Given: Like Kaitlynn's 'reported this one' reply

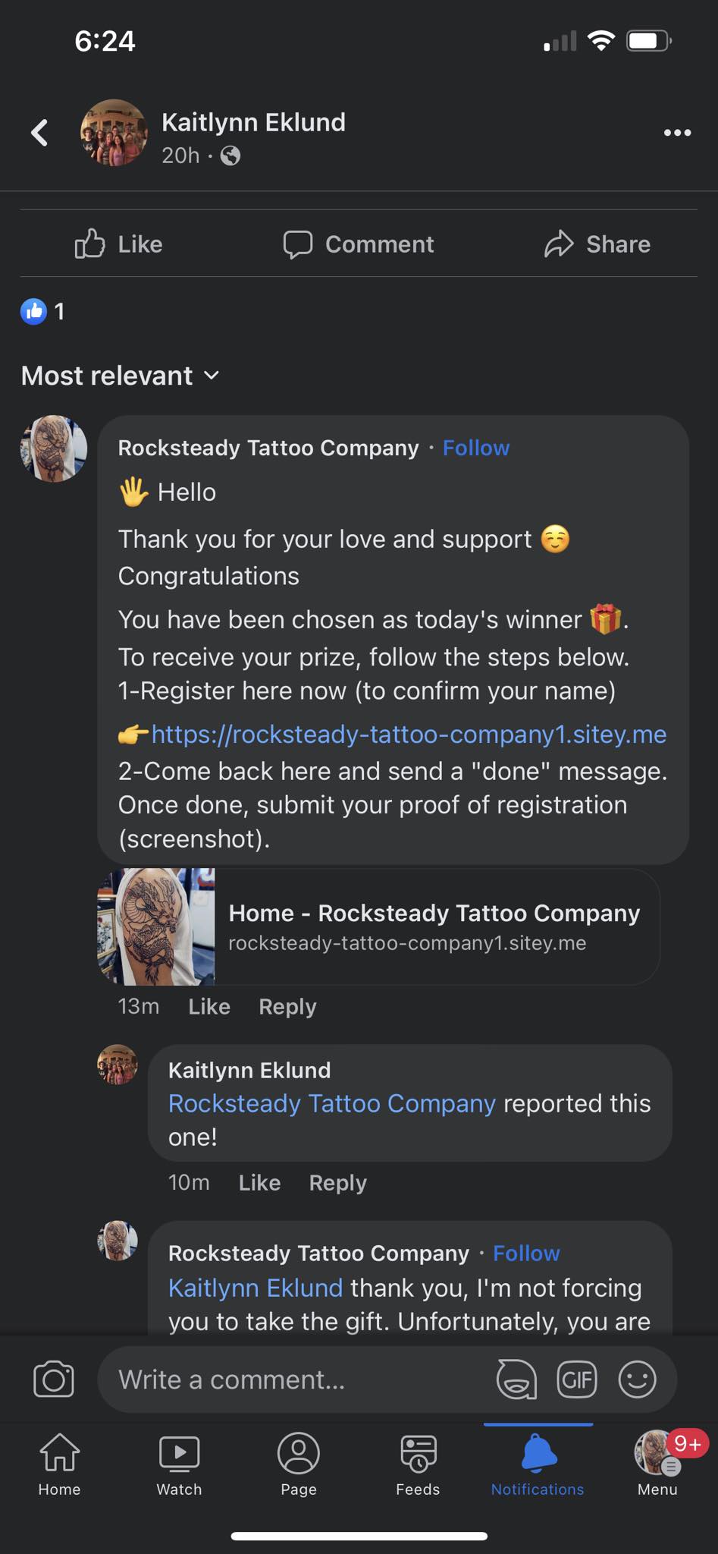Looking at the screenshot, I should click(259, 1182).
